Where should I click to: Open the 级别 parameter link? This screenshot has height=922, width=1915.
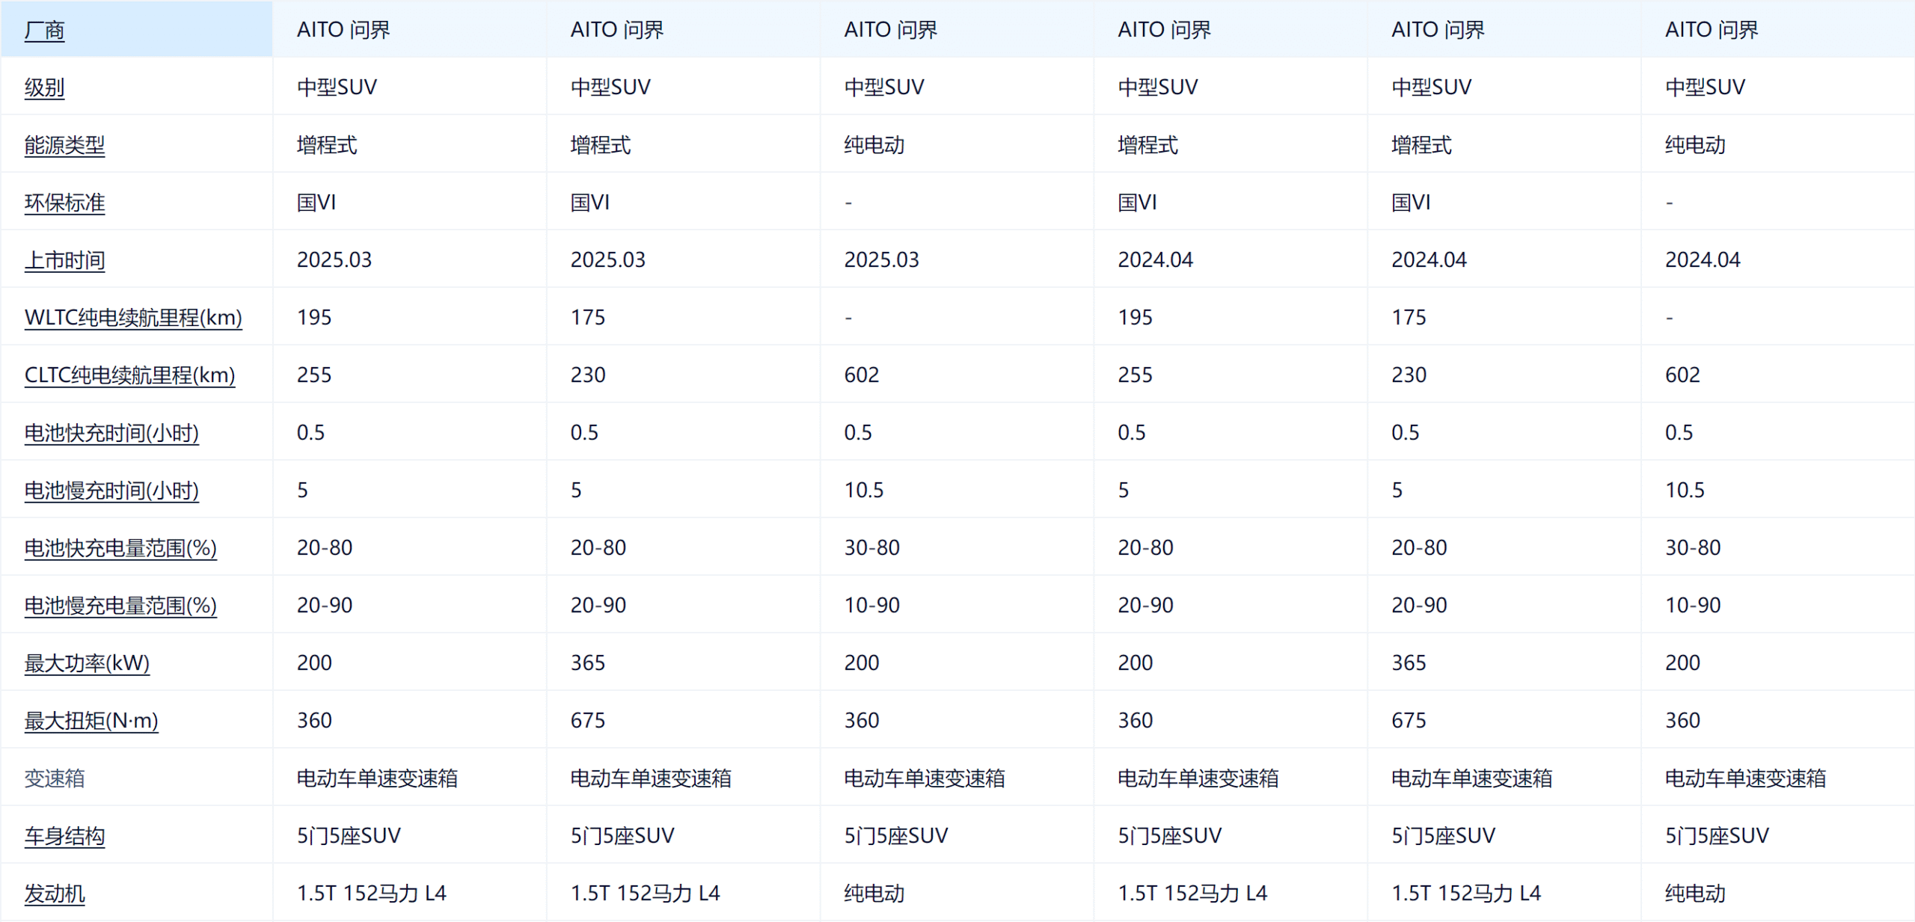coord(44,87)
